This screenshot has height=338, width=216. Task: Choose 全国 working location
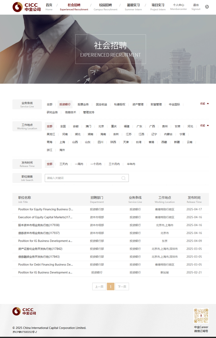click(x=63, y=126)
